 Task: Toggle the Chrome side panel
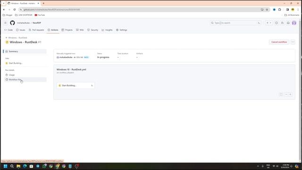pyautogui.click(x=287, y=9)
